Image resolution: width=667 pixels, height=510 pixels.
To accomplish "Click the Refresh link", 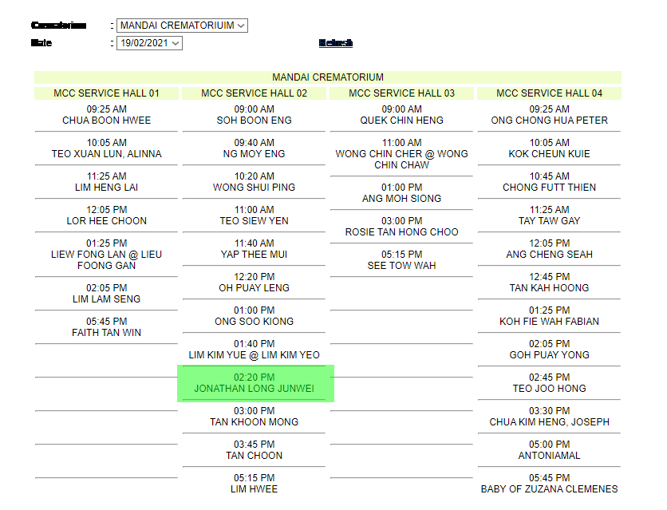I will (x=336, y=43).
